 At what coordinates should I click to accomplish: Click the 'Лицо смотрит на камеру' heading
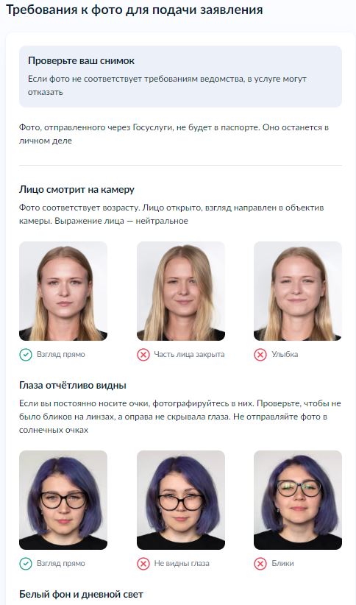coord(76,190)
